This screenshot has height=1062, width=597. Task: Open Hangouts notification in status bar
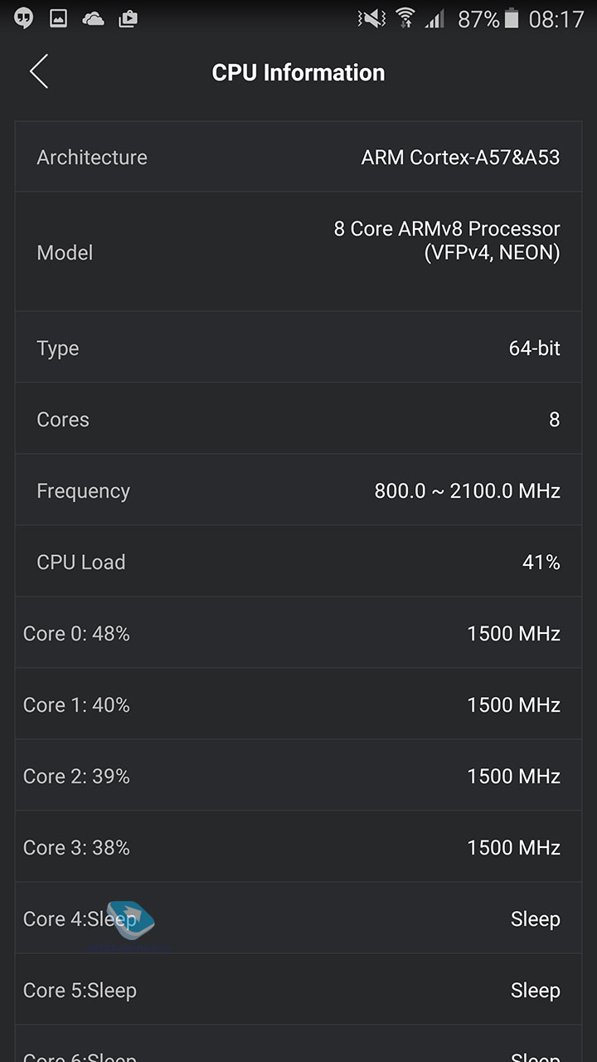pos(24,18)
